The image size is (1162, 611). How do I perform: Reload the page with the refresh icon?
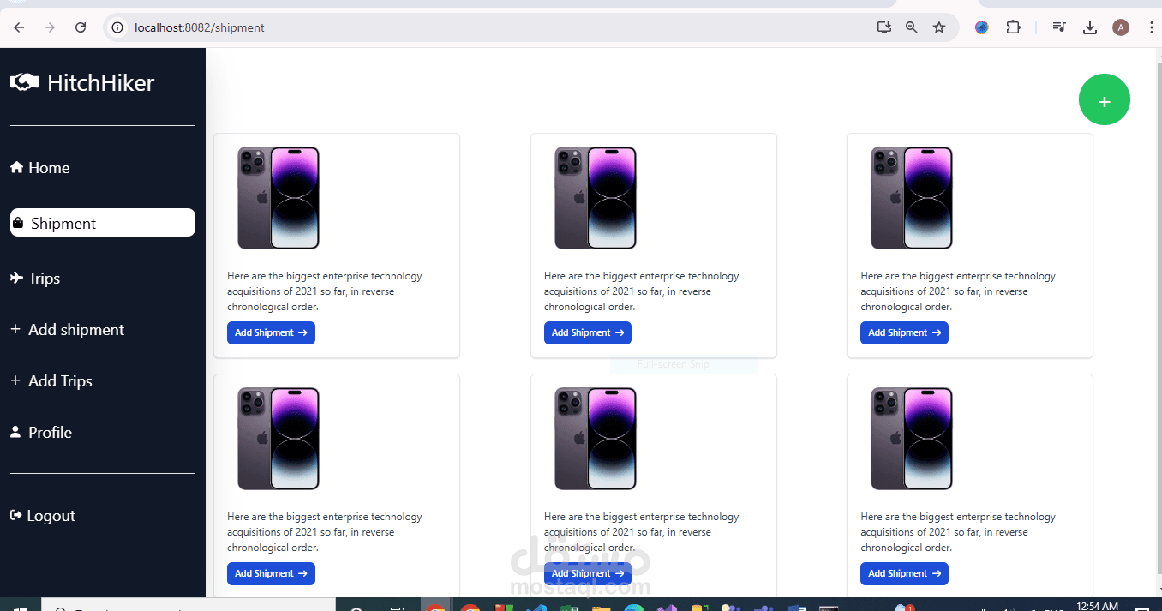click(81, 27)
